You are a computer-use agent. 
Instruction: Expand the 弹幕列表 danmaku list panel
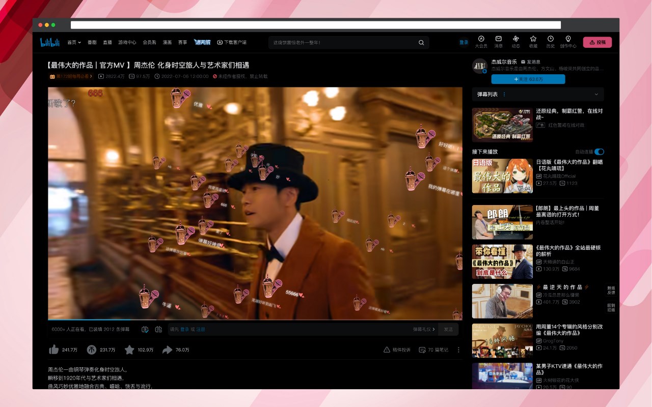(x=538, y=94)
